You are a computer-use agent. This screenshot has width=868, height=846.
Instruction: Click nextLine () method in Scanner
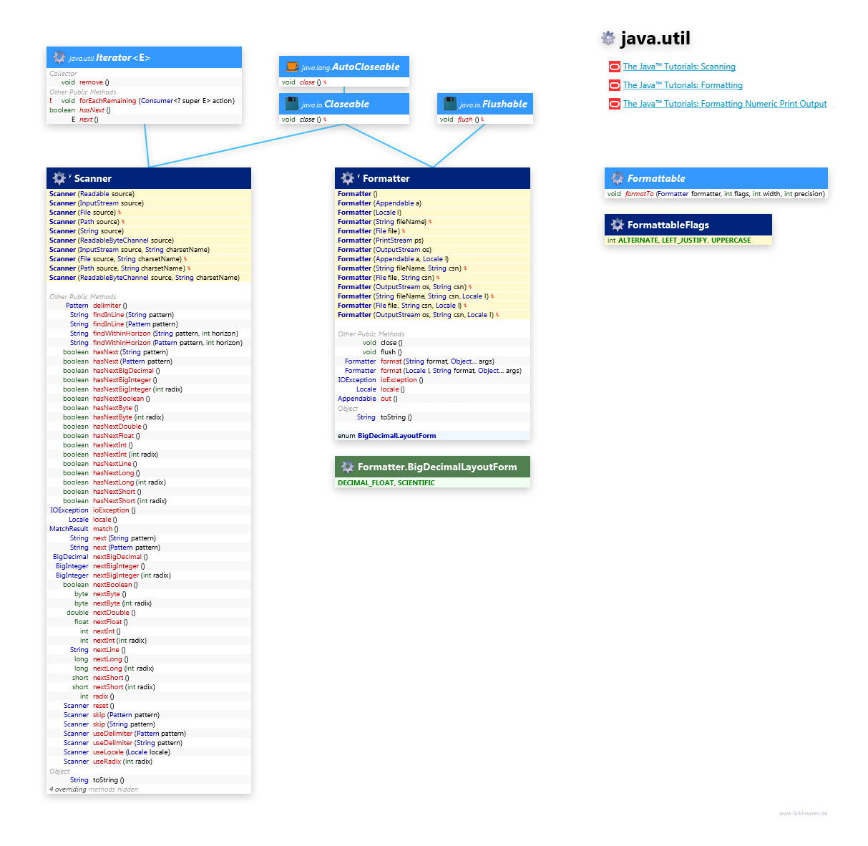[x=109, y=650]
